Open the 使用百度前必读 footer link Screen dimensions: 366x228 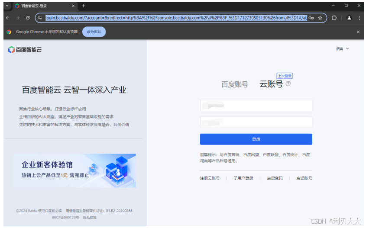tap(50, 211)
